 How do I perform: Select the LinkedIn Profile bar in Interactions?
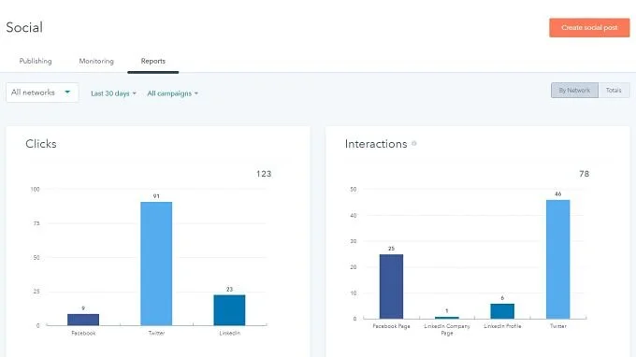coord(502,311)
